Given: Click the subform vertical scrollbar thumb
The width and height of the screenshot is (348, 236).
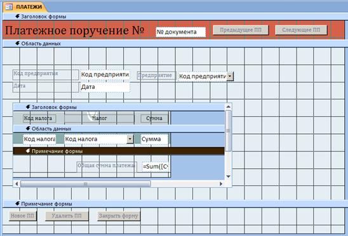Looking at the screenshot, I should click(x=228, y=131).
